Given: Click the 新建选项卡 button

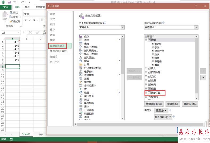Looking at the screenshot, I should [154, 104].
